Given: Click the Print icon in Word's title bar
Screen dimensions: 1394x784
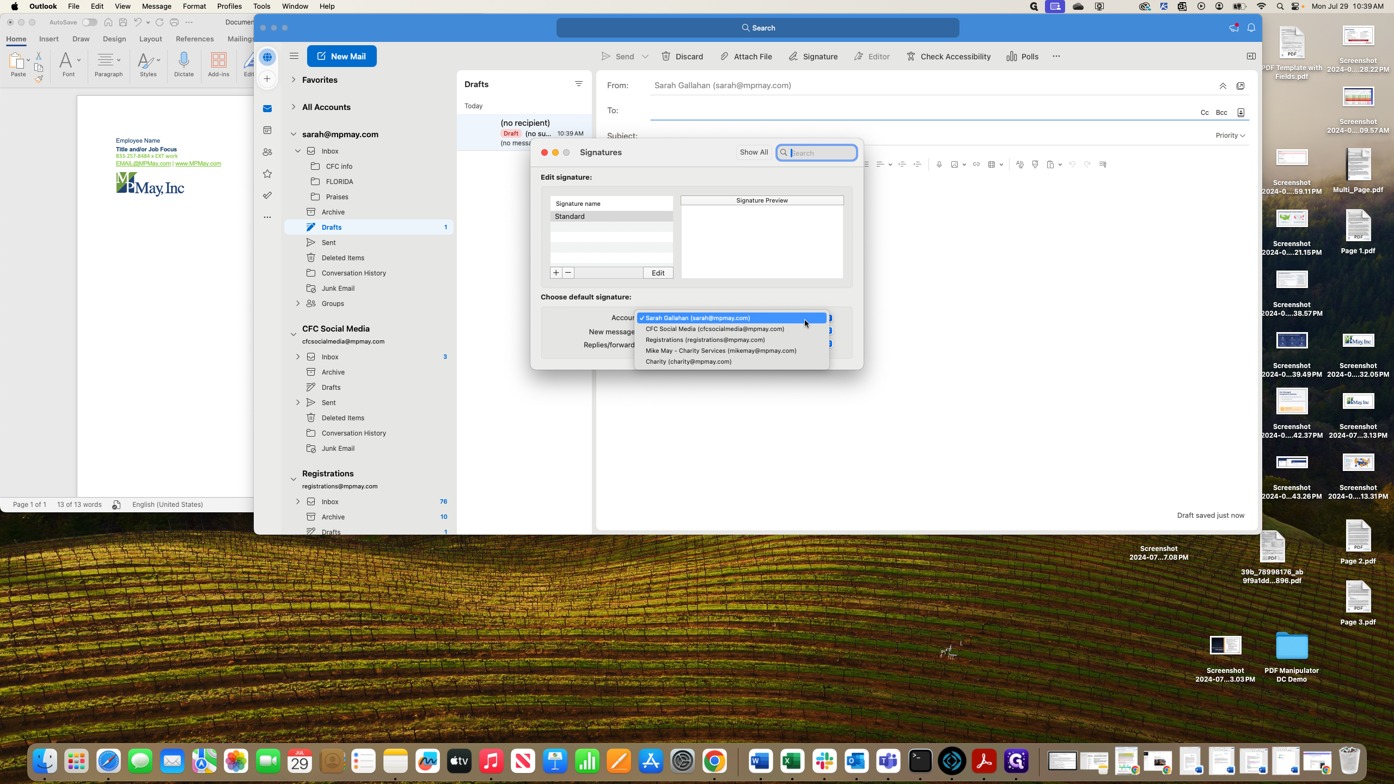Looking at the screenshot, I should pyautogui.click(x=174, y=22).
